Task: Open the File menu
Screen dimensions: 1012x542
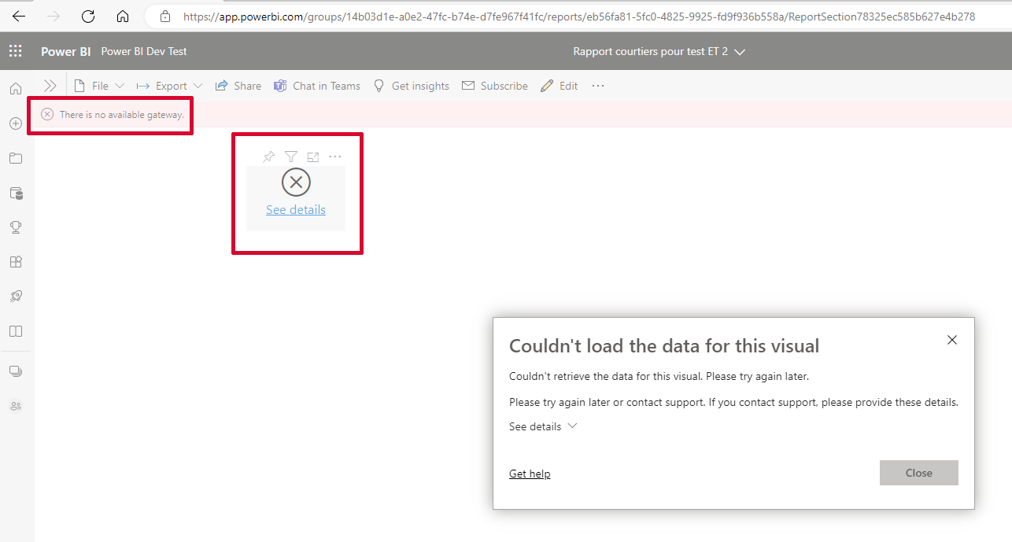Action: [98, 86]
